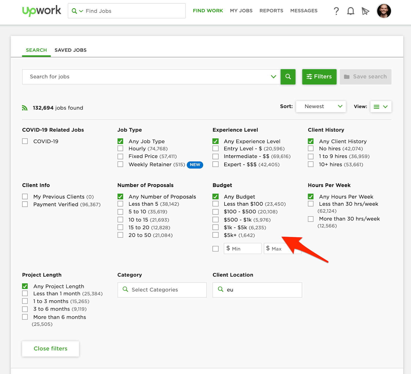Click the Save search button
The width and height of the screenshot is (411, 374).
tap(366, 77)
